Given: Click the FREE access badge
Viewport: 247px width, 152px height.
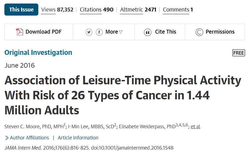Looking at the screenshot, I should [239, 53].
